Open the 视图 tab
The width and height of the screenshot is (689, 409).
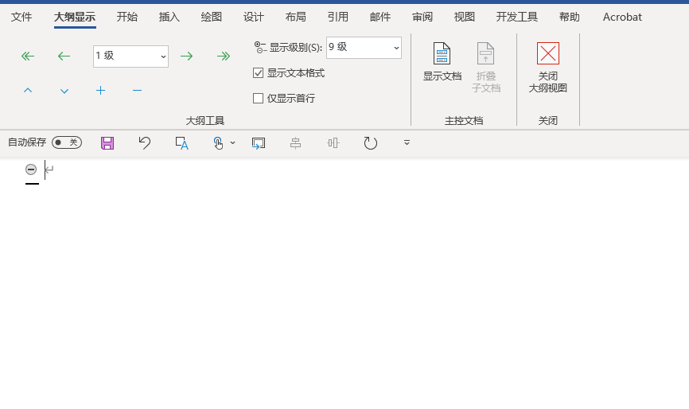[465, 18]
